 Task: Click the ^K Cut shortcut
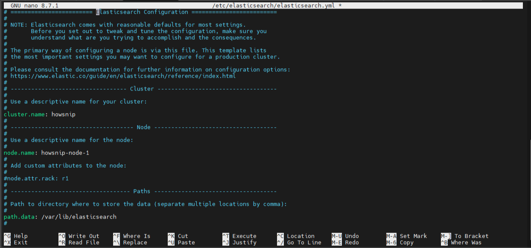click(x=178, y=236)
